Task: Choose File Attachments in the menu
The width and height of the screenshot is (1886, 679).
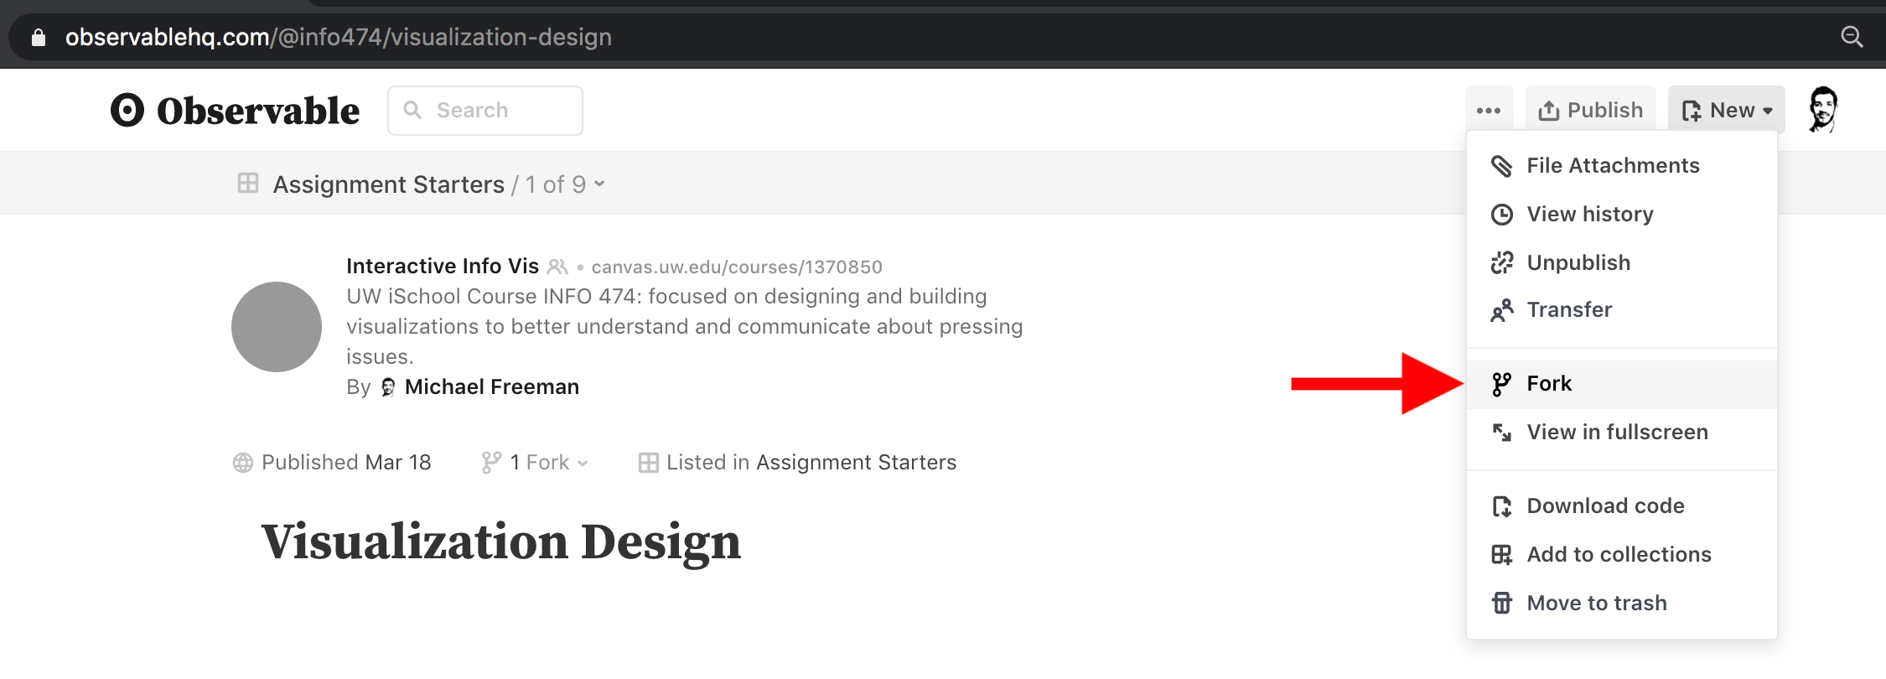Action: point(1612,166)
